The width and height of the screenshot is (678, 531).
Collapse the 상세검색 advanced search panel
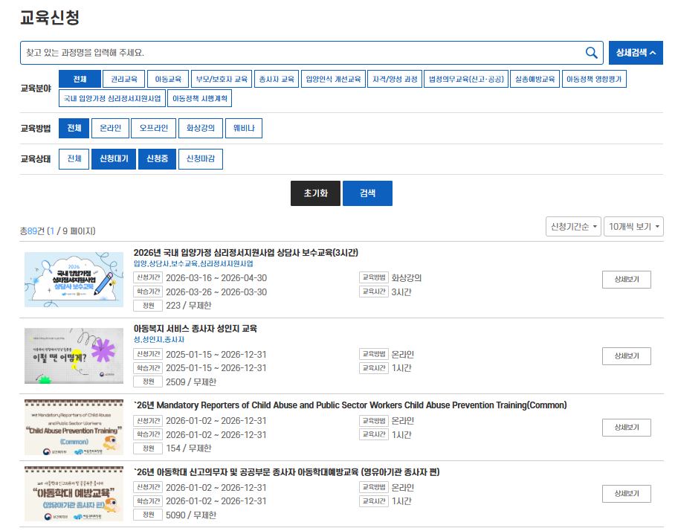pyautogui.click(x=636, y=53)
